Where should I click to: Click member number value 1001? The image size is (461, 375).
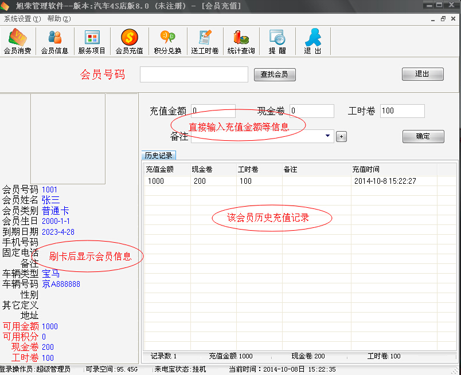49,190
